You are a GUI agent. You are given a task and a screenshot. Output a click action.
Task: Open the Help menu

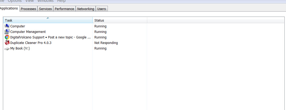(x=61, y=1)
